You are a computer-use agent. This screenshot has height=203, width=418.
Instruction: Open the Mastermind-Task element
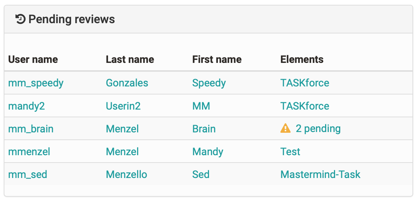point(320,175)
